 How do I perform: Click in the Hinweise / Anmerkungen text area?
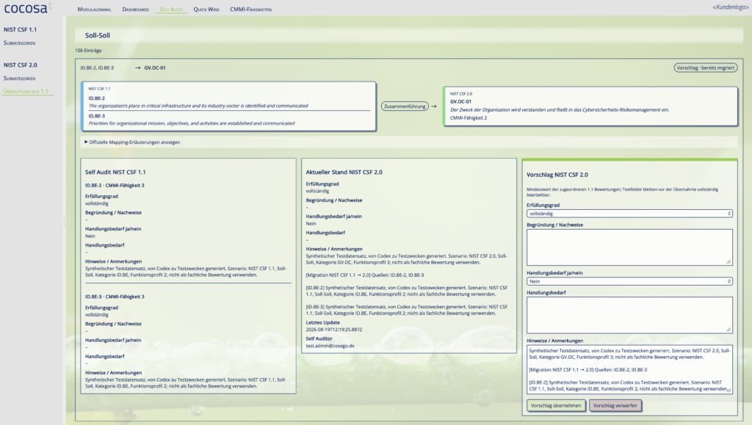pyautogui.click(x=629, y=369)
